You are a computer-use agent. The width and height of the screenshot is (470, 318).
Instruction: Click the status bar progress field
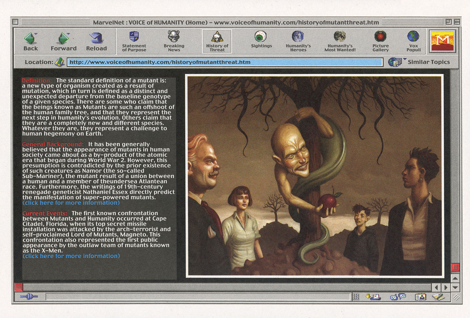point(198,297)
